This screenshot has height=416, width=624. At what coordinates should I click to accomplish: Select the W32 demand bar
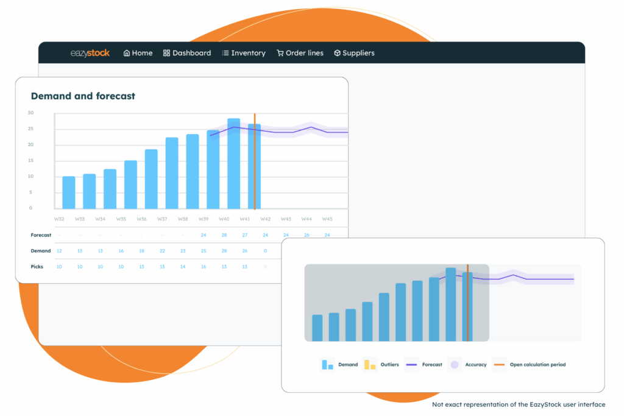pyautogui.click(x=69, y=192)
